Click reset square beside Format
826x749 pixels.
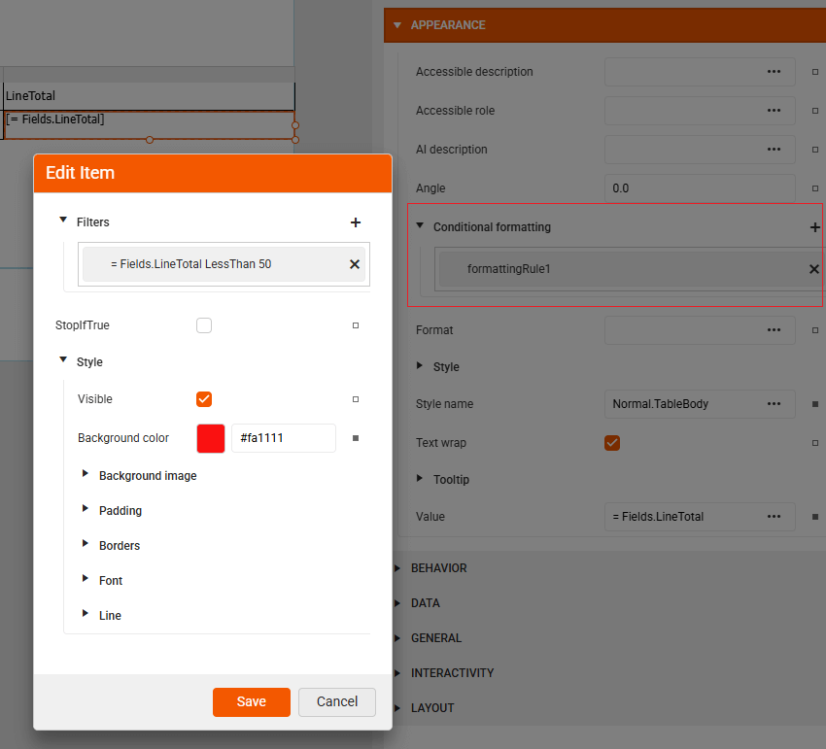[x=815, y=330]
